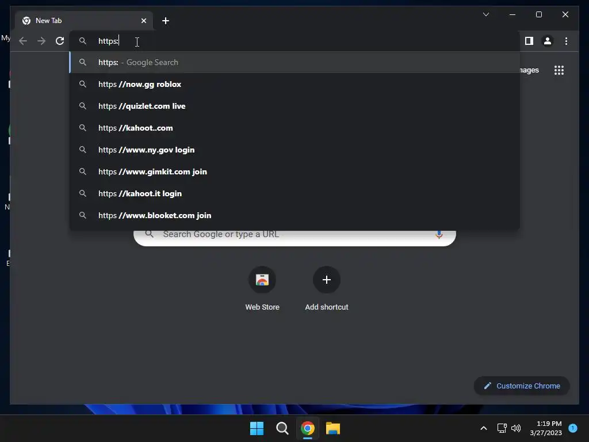Choose suggestion 'https //kahoot..com'

coord(295,128)
